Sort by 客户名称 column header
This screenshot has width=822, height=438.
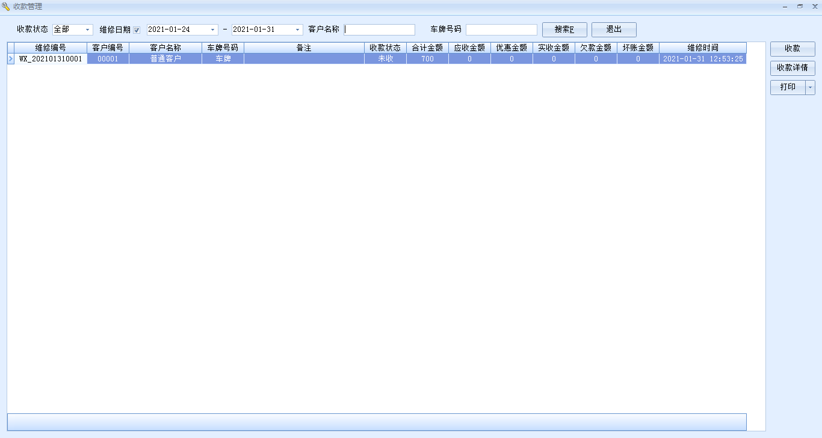165,48
